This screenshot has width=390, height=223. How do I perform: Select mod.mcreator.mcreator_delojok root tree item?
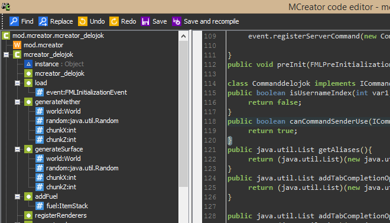[58, 35]
